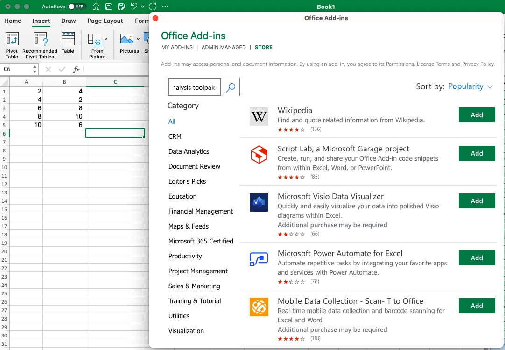
Task: Choose the Data Analytics category
Action: pyautogui.click(x=189, y=151)
